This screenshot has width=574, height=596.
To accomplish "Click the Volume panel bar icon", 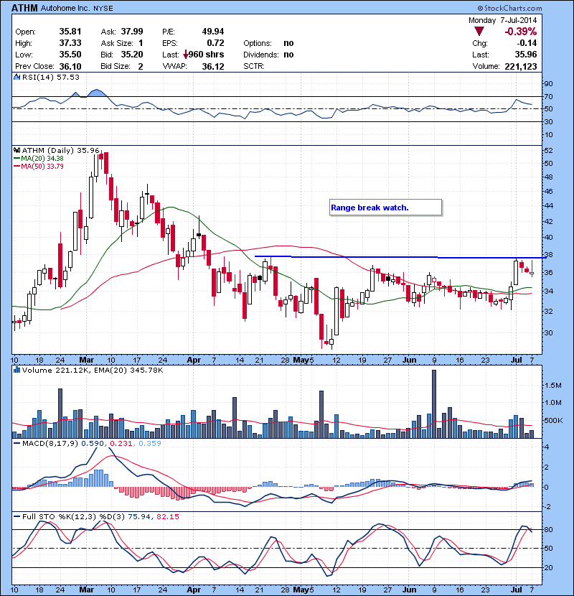I will coord(17,370).
